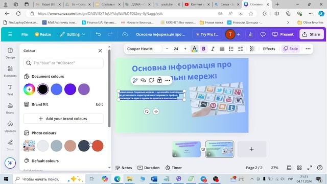Open the Uploads side panel
This screenshot has width=327, height=184.
tap(10, 127)
